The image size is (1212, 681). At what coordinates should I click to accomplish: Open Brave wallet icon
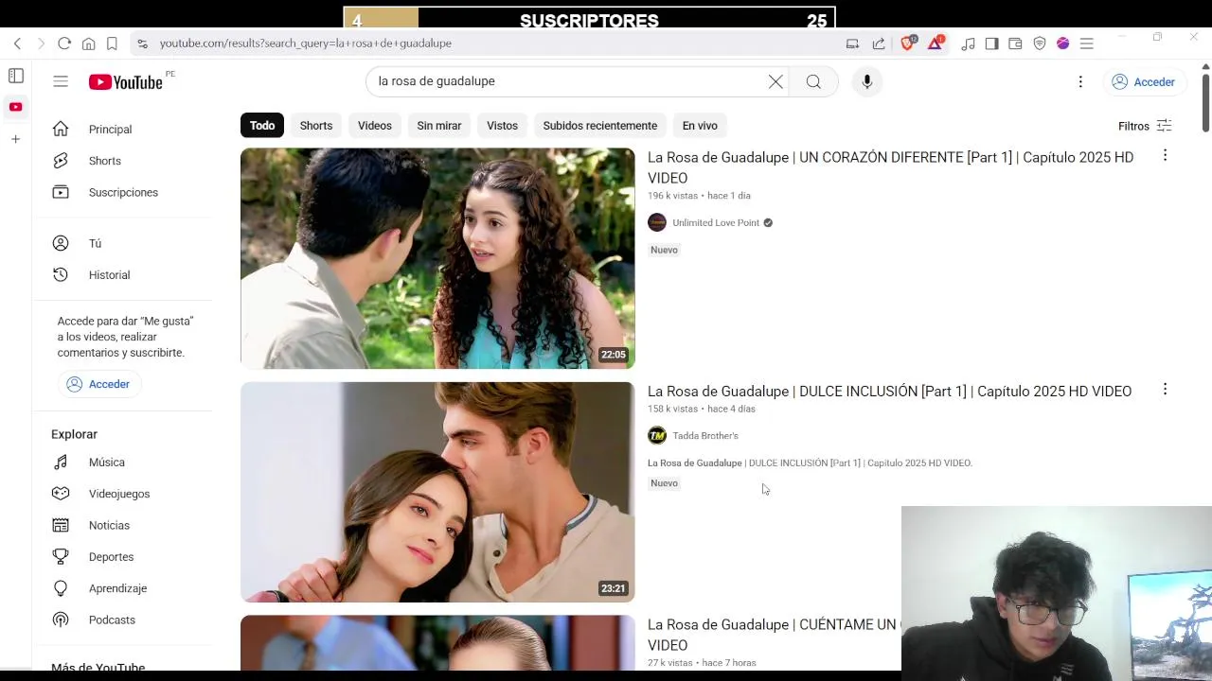[x=1015, y=44]
